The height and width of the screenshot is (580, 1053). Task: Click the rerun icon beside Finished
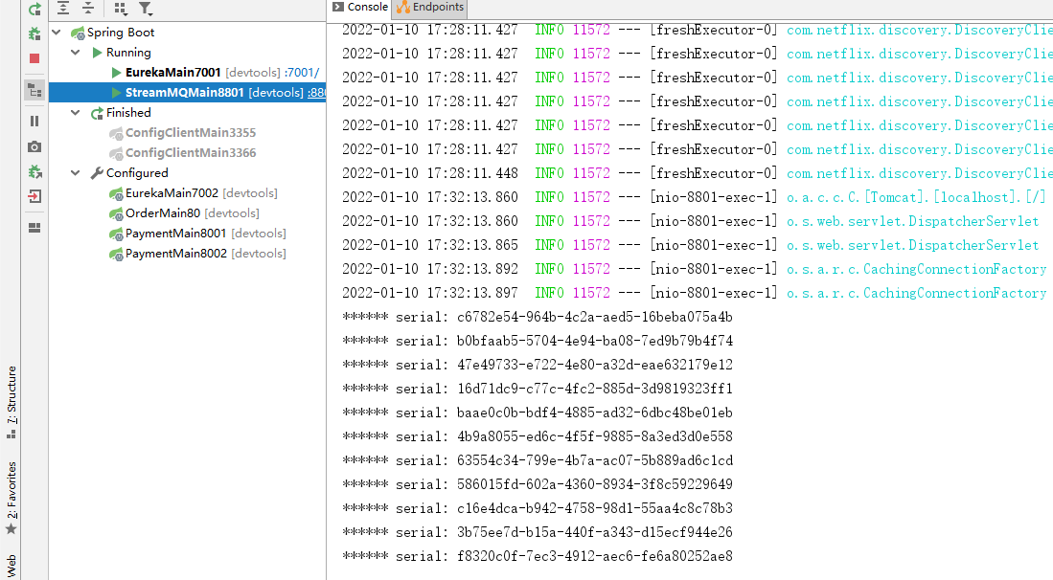(97, 113)
